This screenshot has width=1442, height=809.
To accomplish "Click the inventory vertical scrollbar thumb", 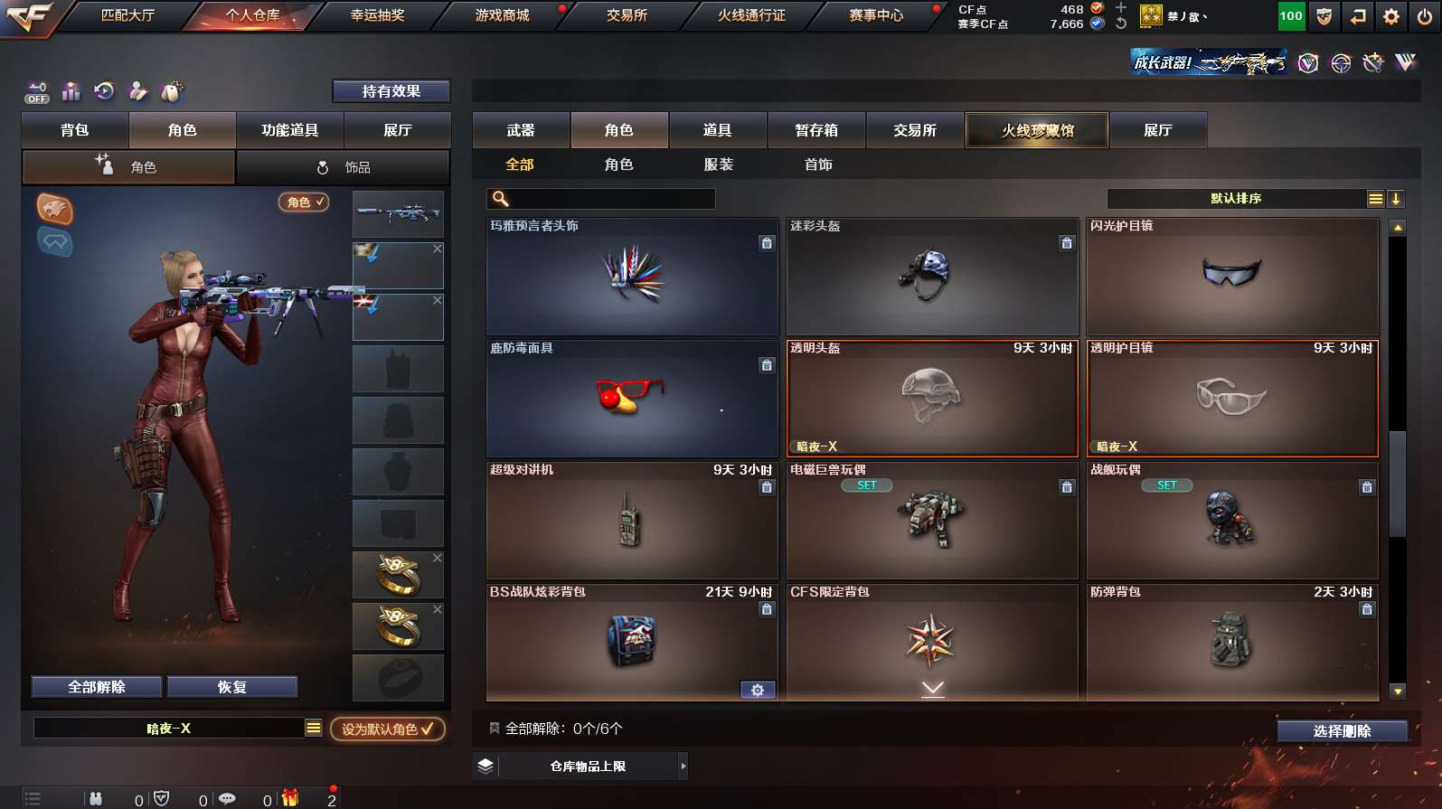I will 1398,484.
